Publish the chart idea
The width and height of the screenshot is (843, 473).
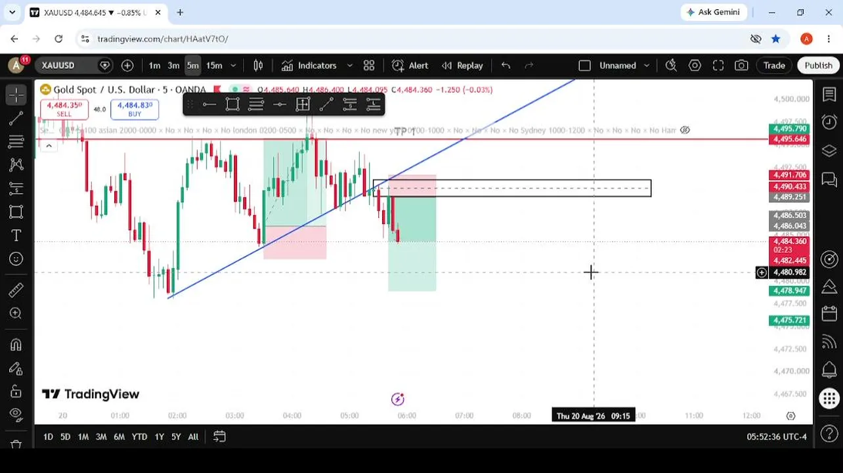(x=818, y=65)
